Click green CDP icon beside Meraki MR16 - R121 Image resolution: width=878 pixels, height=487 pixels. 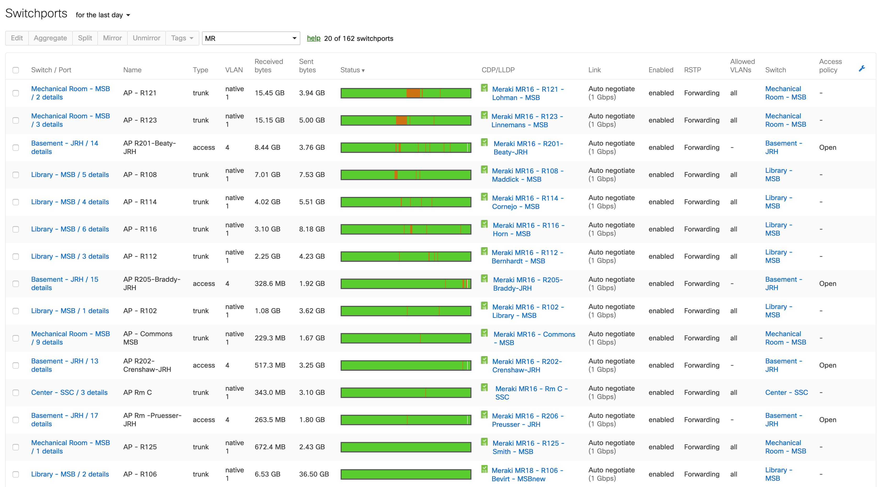pyautogui.click(x=484, y=88)
